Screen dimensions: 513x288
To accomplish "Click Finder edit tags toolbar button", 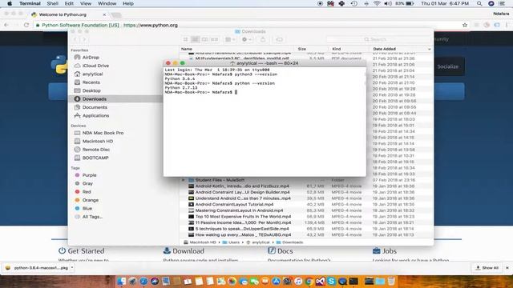I will click(279, 39).
